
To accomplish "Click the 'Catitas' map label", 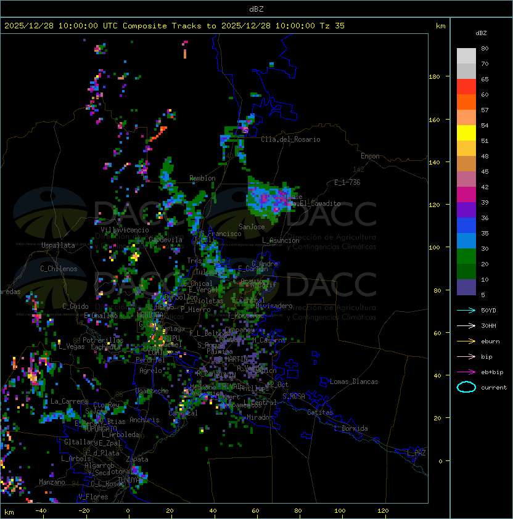I will pyautogui.click(x=320, y=412).
